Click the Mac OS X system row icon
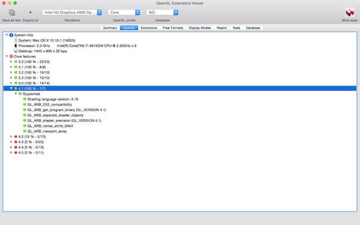360x225 pixels. 16,40
